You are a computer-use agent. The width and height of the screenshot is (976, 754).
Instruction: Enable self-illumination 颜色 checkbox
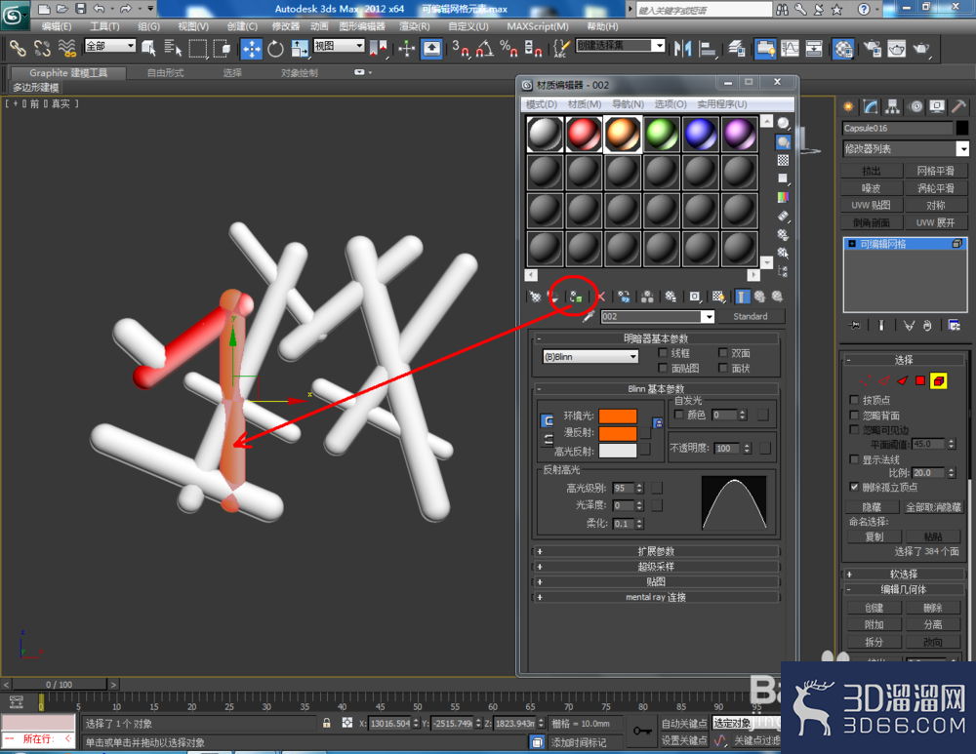[x=679, y=415]
